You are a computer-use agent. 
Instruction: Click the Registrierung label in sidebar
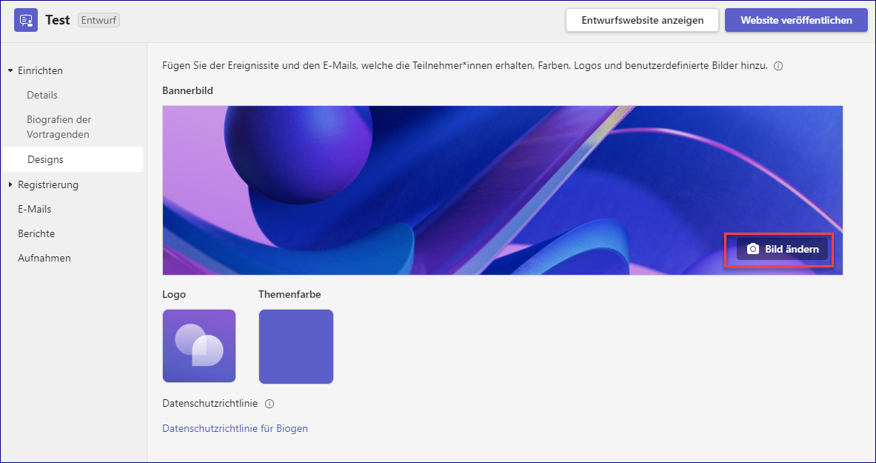click(48, 184)
